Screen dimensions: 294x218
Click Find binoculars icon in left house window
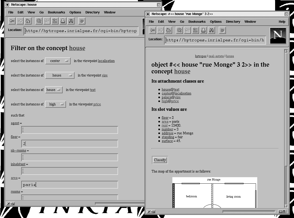pyautogui.click(x=71, y=21)
